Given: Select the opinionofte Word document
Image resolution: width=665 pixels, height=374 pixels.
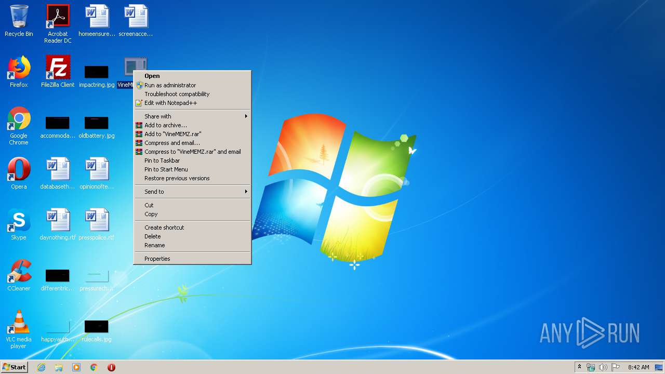Looking at the screenshot, I should point(97,173).
